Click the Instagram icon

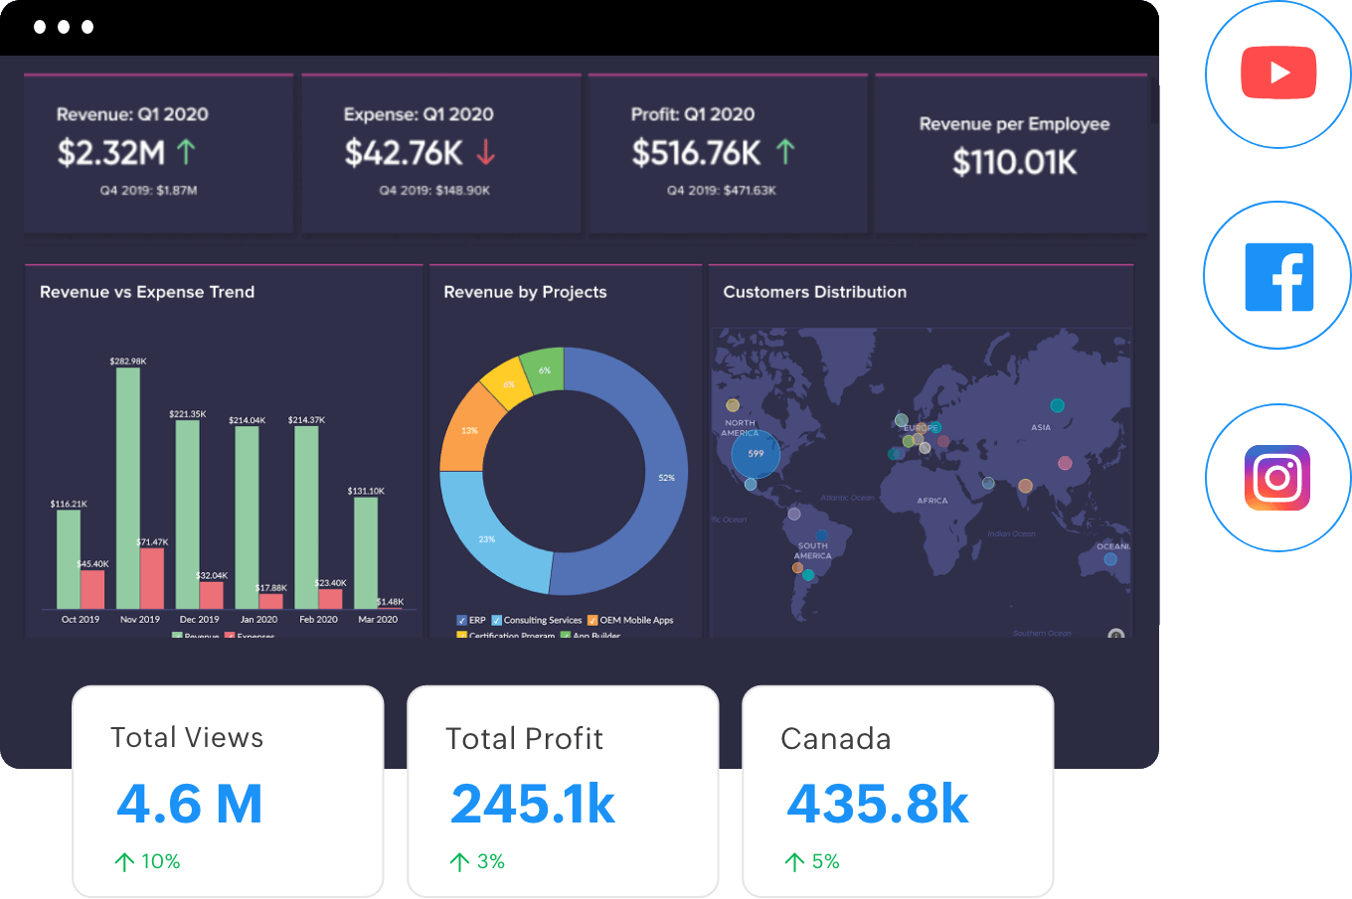point(1277,478)
